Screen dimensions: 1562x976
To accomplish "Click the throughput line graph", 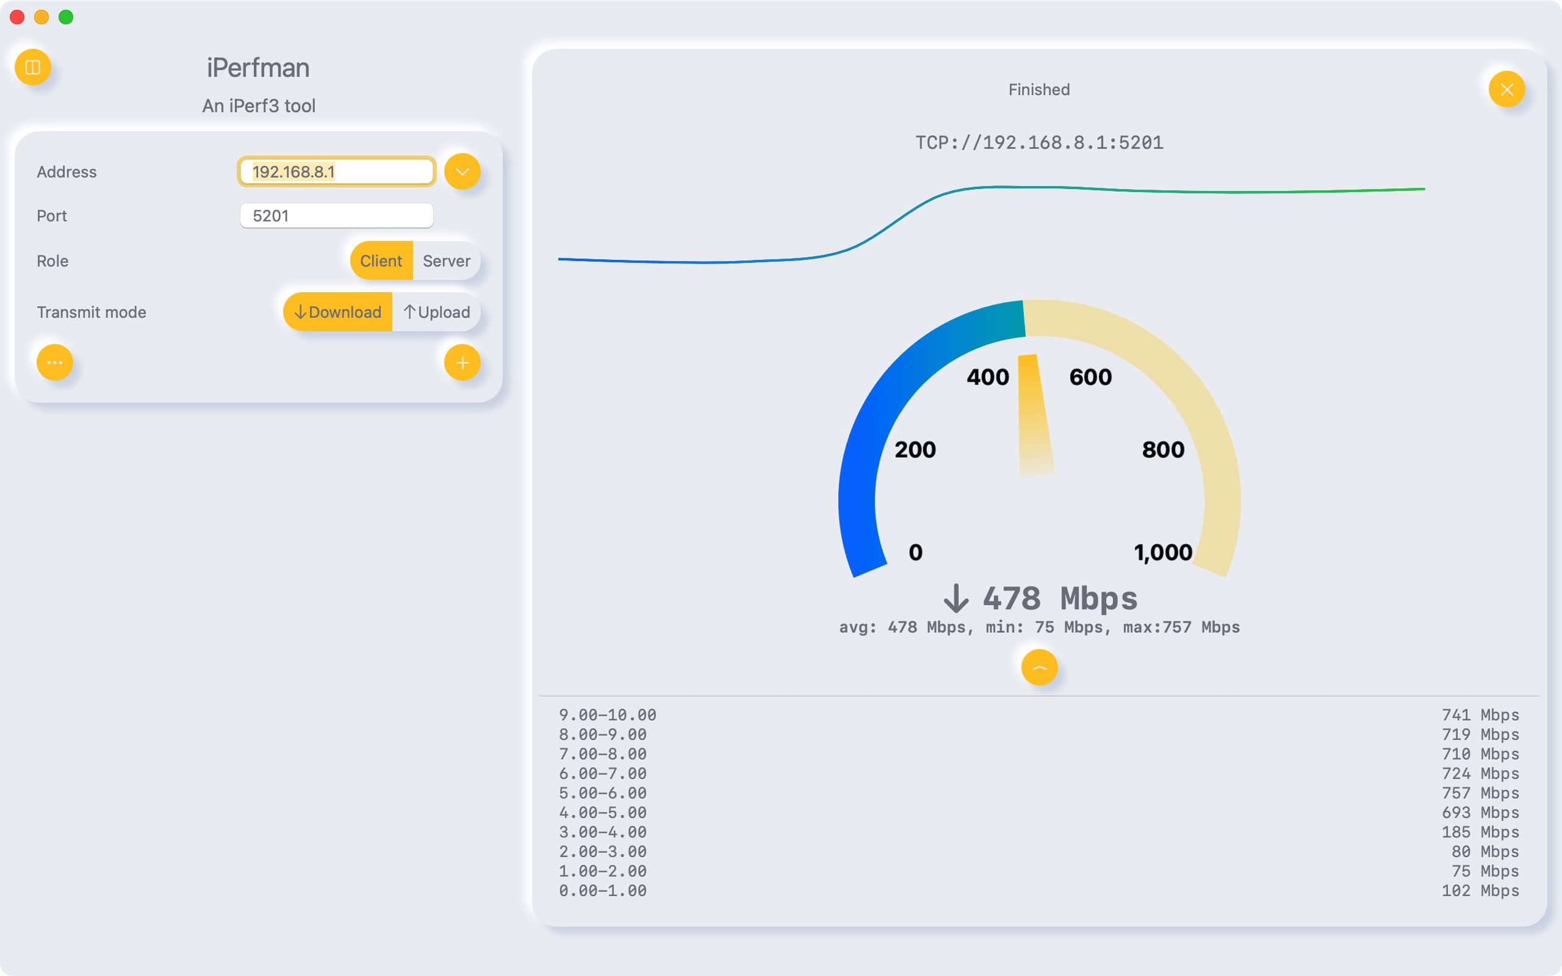I will [x=992, y=224].
